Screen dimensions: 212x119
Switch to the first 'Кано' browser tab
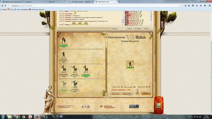(x=36, y=2)
